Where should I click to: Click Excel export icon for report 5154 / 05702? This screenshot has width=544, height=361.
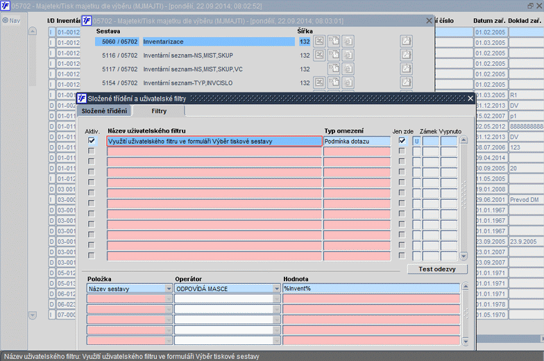click(x=319, y=83)
